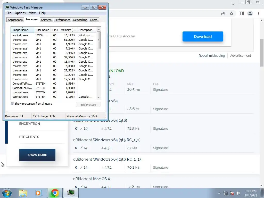Switch to Chrome in the taskbar
Image resolution: width=264 pixels, height=198 pixels.
point(55,193)
